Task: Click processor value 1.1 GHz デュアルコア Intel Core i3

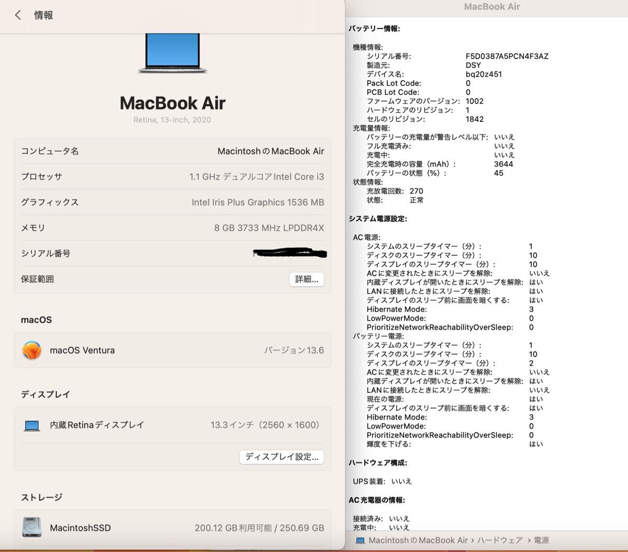Action: point(256,177)
